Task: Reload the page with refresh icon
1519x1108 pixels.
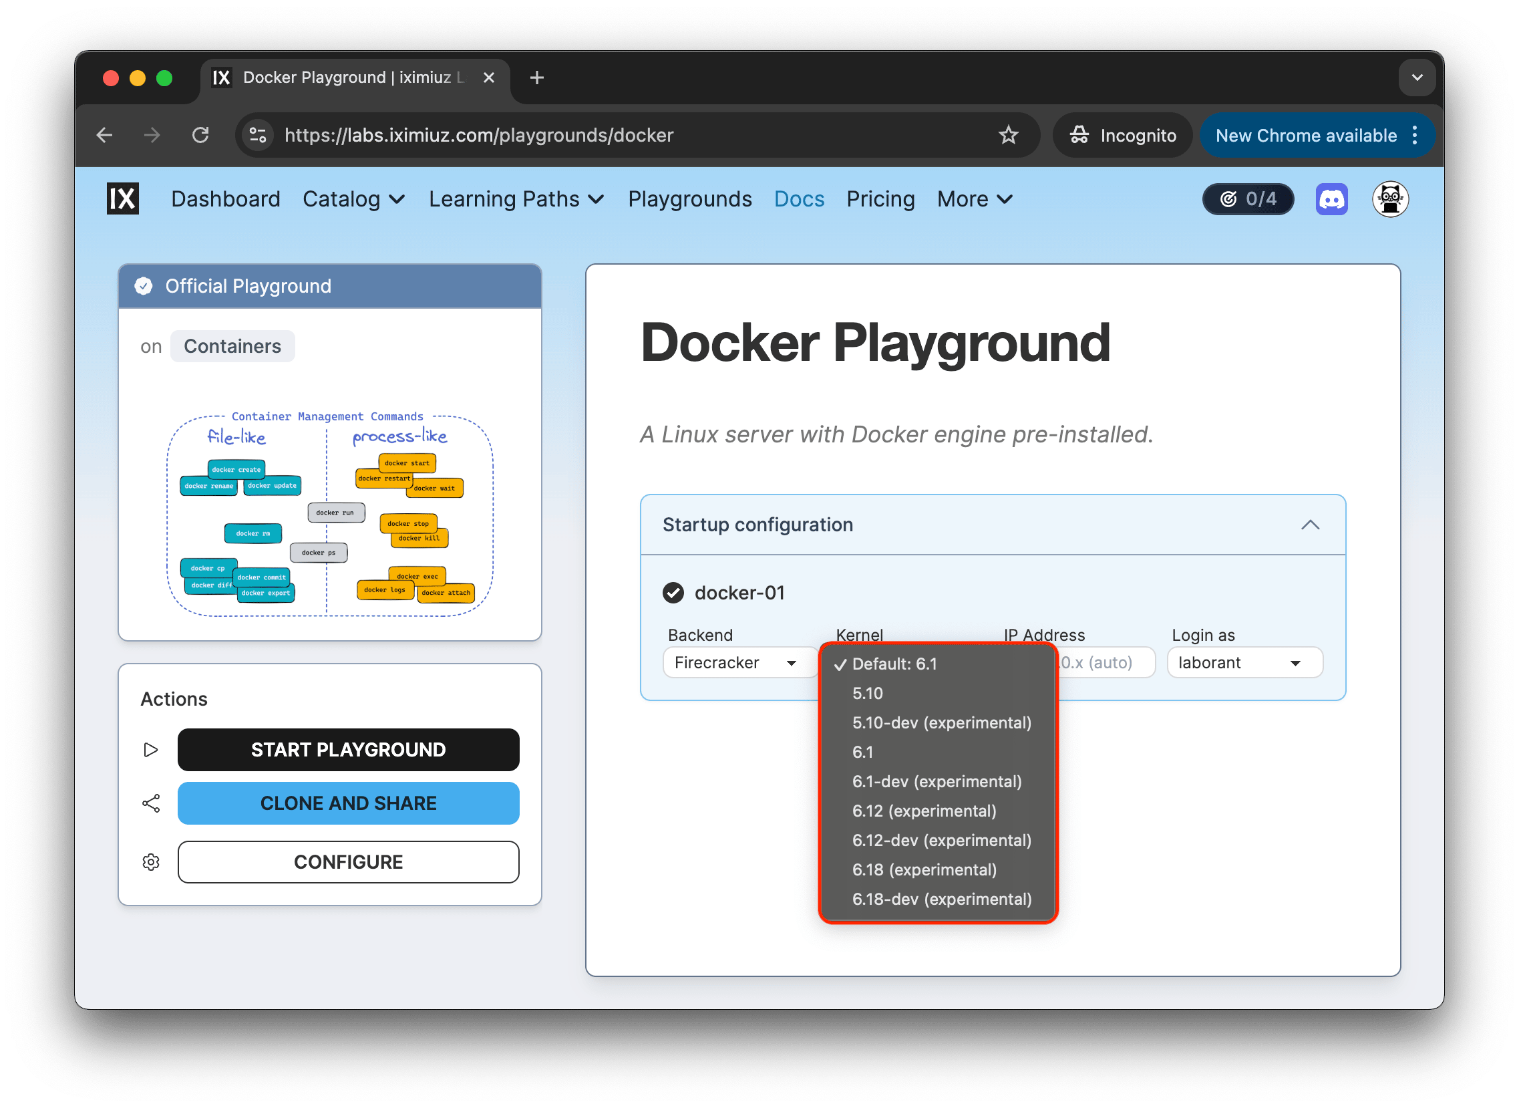Action: tap(200, 136)
